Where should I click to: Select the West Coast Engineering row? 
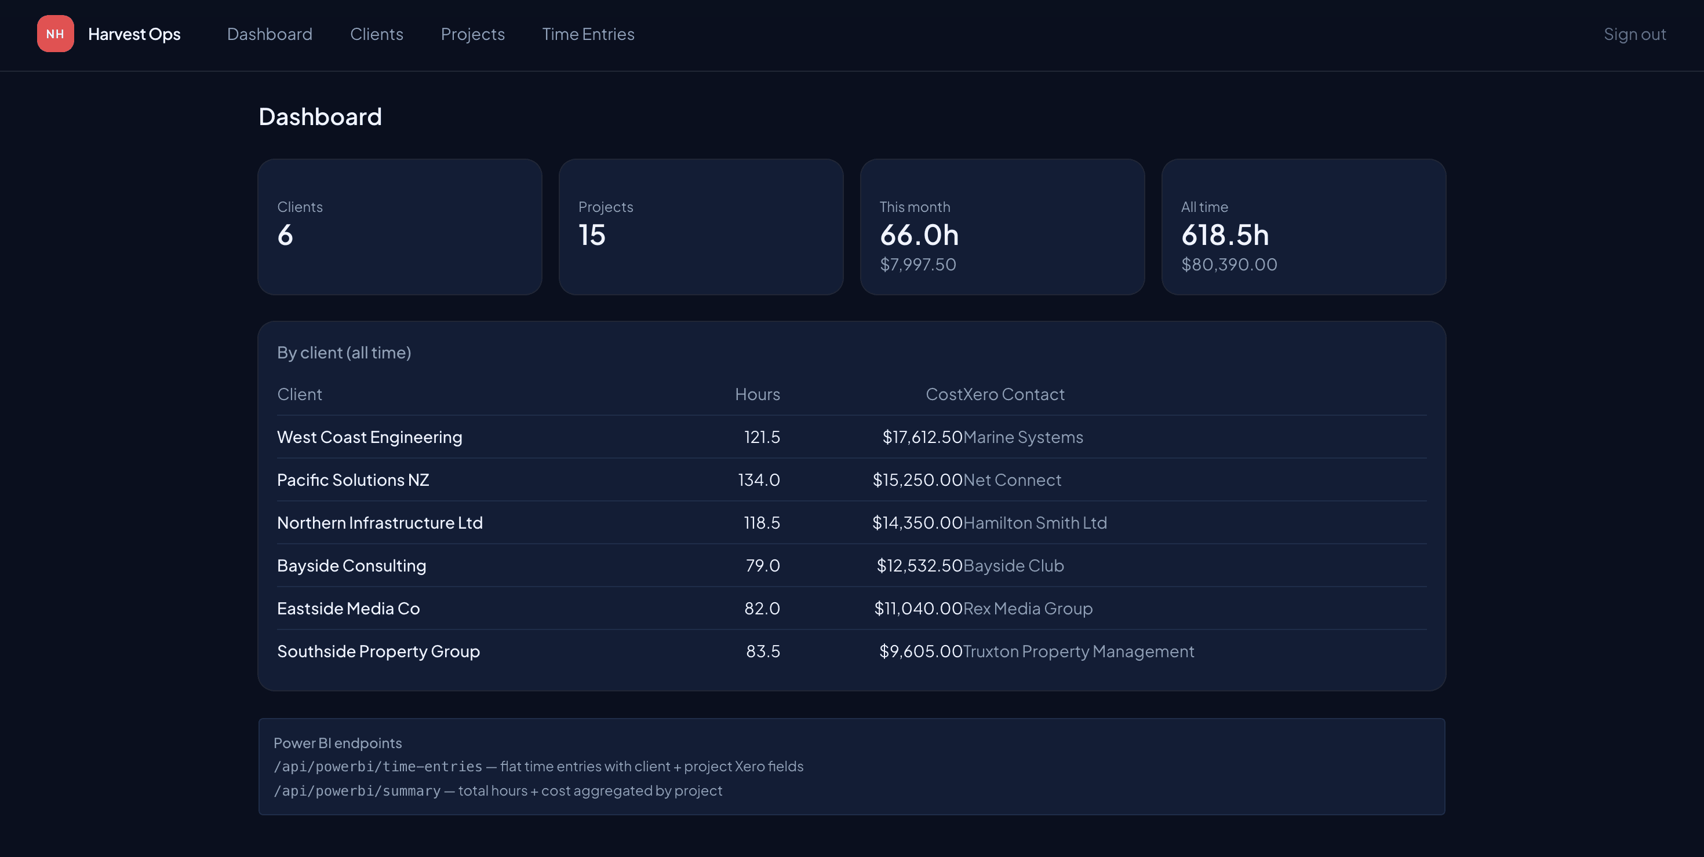pos(851,437)
